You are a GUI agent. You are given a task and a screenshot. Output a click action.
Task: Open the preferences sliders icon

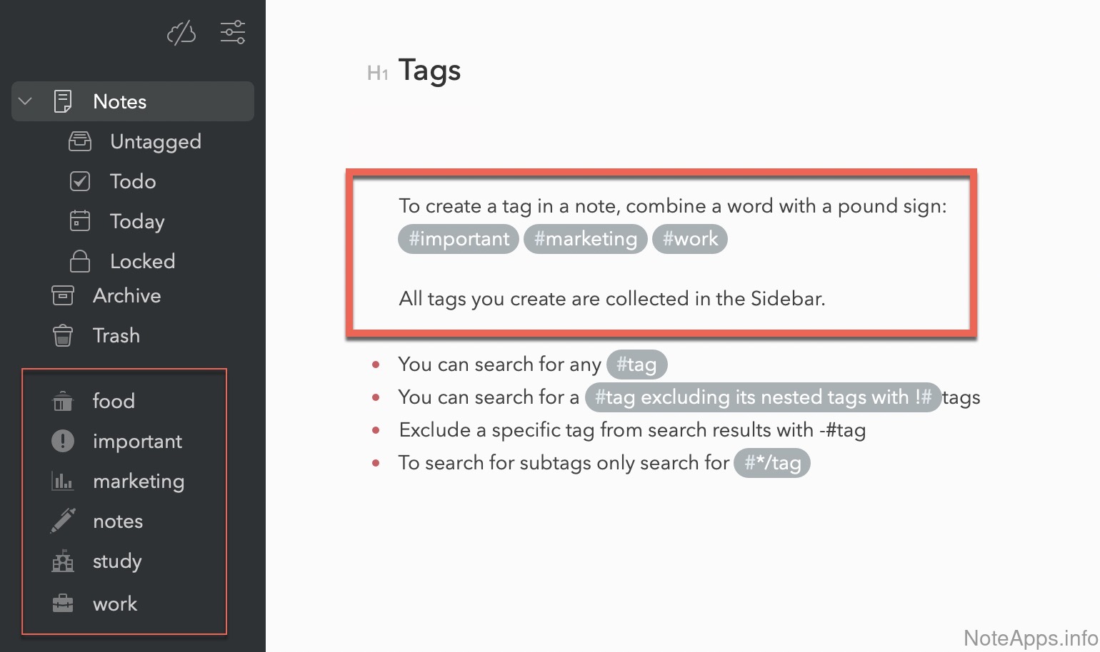point(233,32)
